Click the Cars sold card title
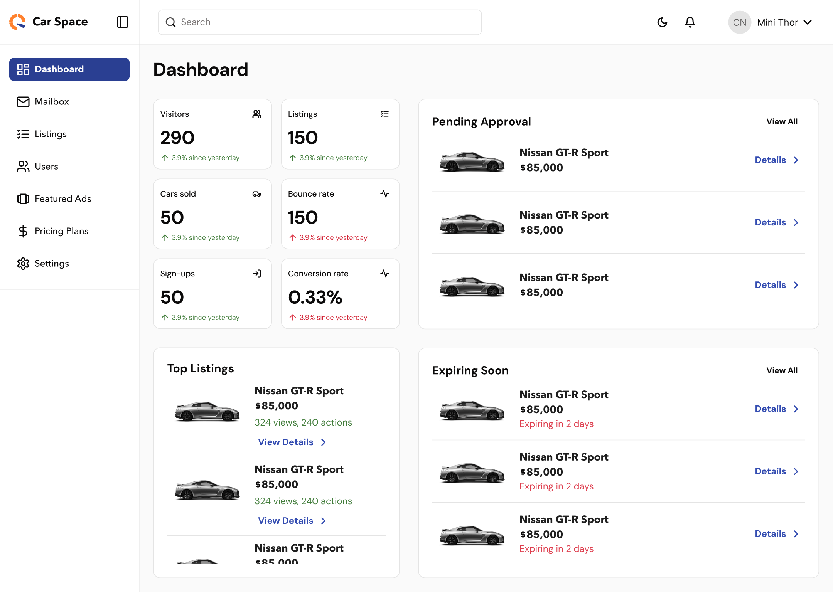The width and height of the screenshot is (833, 592). click(x=178, y=194)
